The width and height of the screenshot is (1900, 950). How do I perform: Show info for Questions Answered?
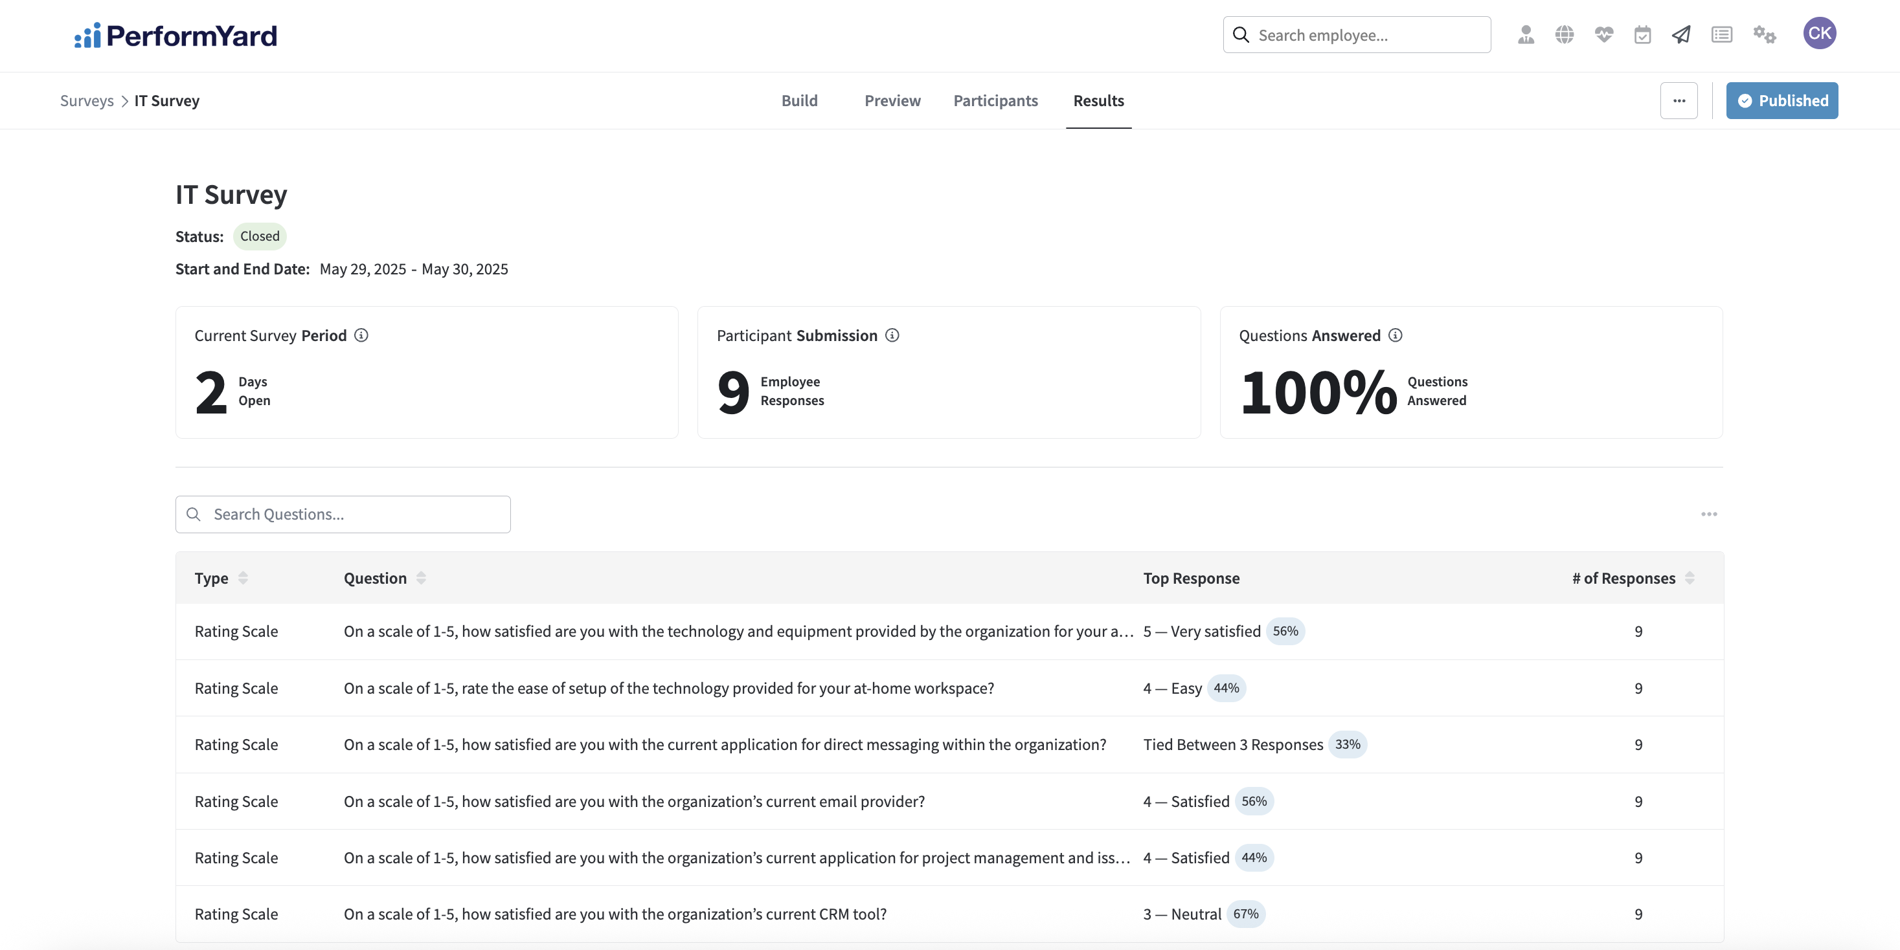click(1396, 335)
